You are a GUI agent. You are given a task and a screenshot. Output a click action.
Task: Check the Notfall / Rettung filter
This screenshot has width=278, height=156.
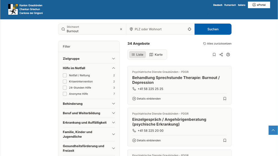[65, 75]
